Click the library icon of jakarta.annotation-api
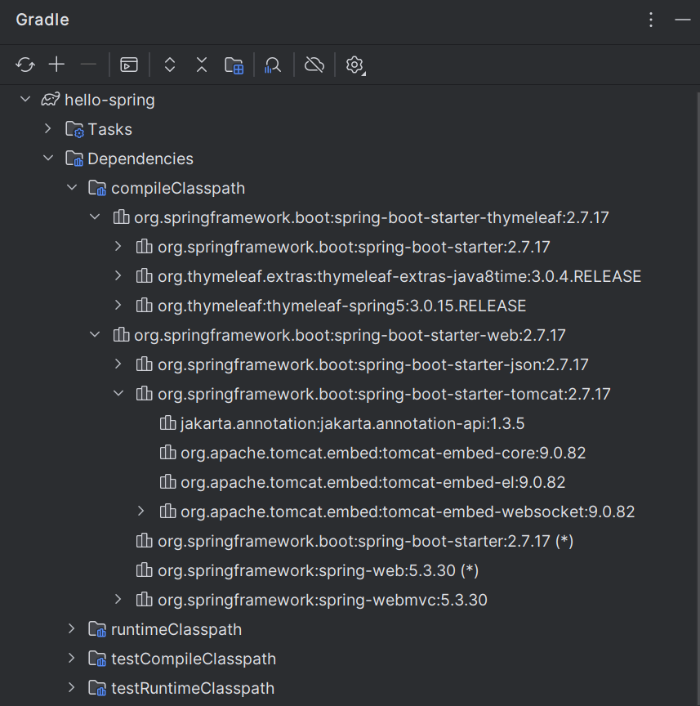 click(x=168, y=422)
